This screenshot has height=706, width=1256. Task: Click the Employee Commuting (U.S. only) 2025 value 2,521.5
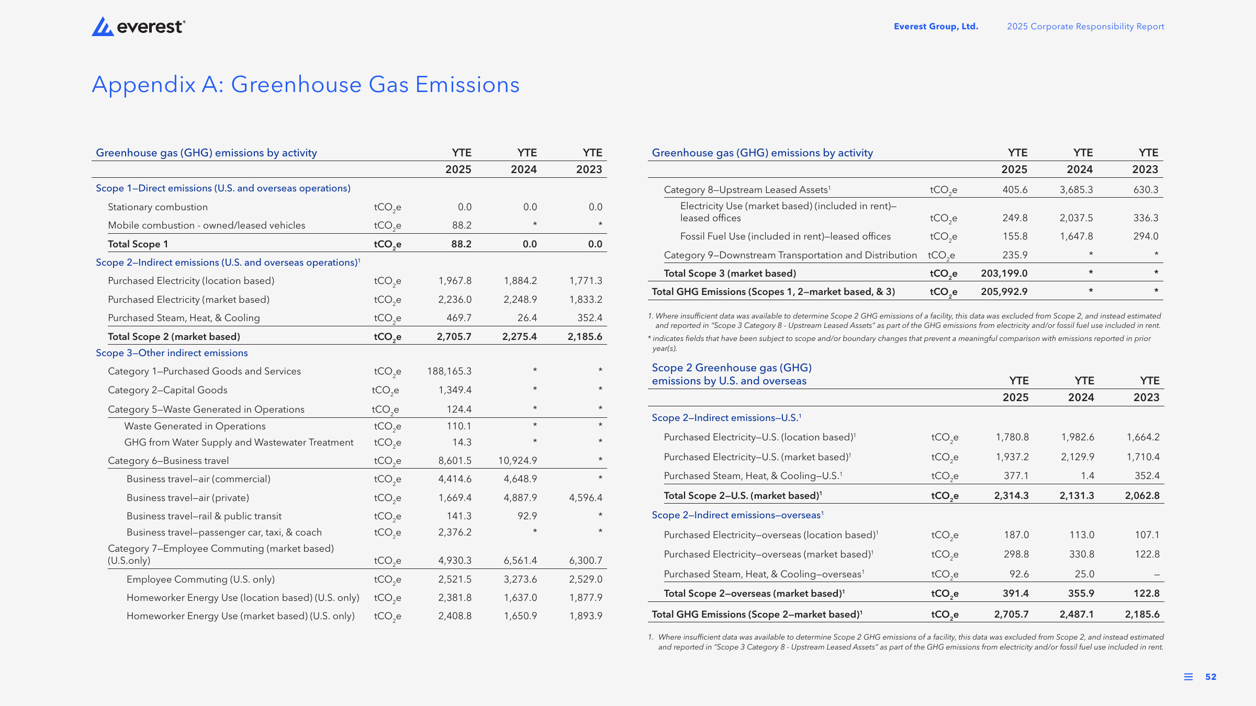point(455,579)
